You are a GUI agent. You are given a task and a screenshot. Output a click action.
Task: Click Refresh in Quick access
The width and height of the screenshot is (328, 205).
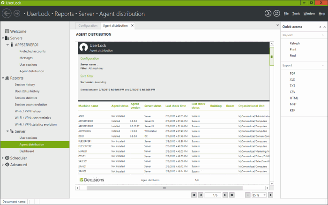pyautogui.click(x=295, y=43)
